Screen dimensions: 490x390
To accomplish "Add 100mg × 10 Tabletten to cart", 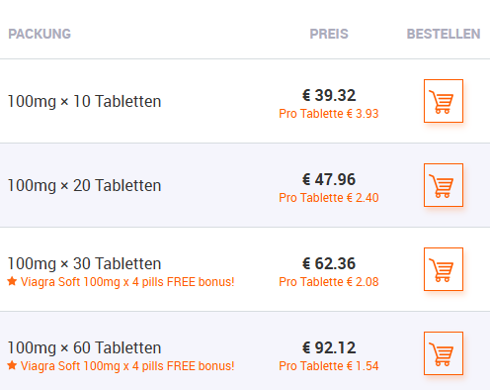I will pyautogui.click(x=444, y=101).
